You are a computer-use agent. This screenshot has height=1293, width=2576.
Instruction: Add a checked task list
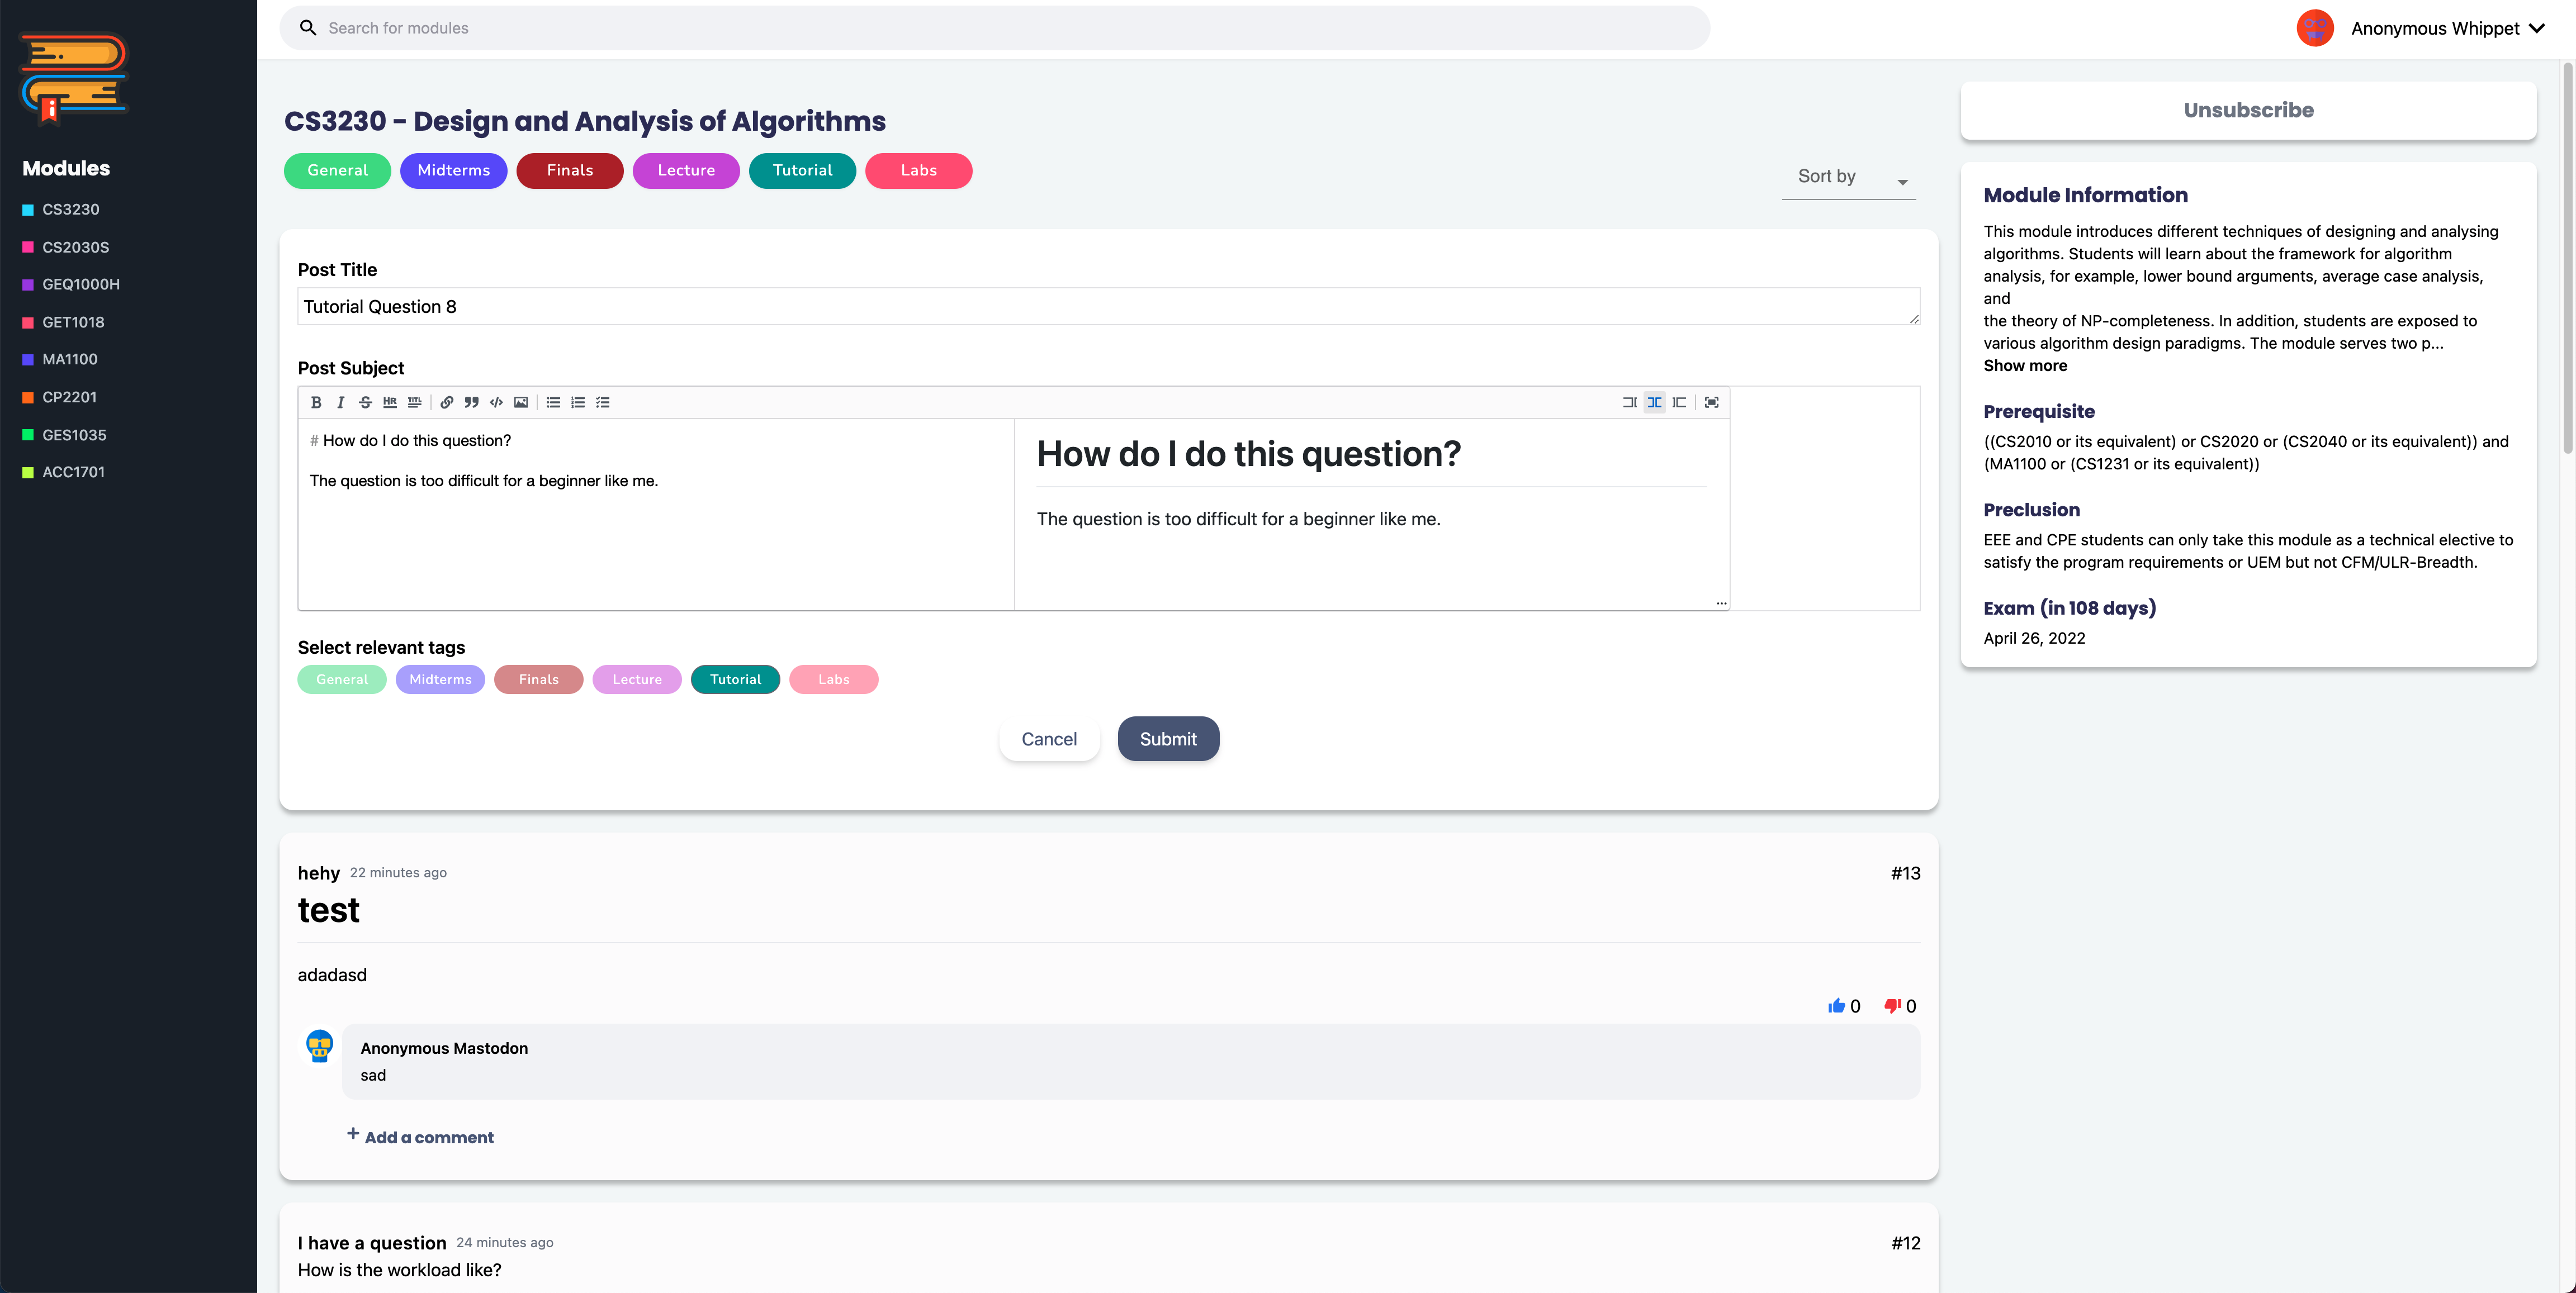click(x=603, y=403)
